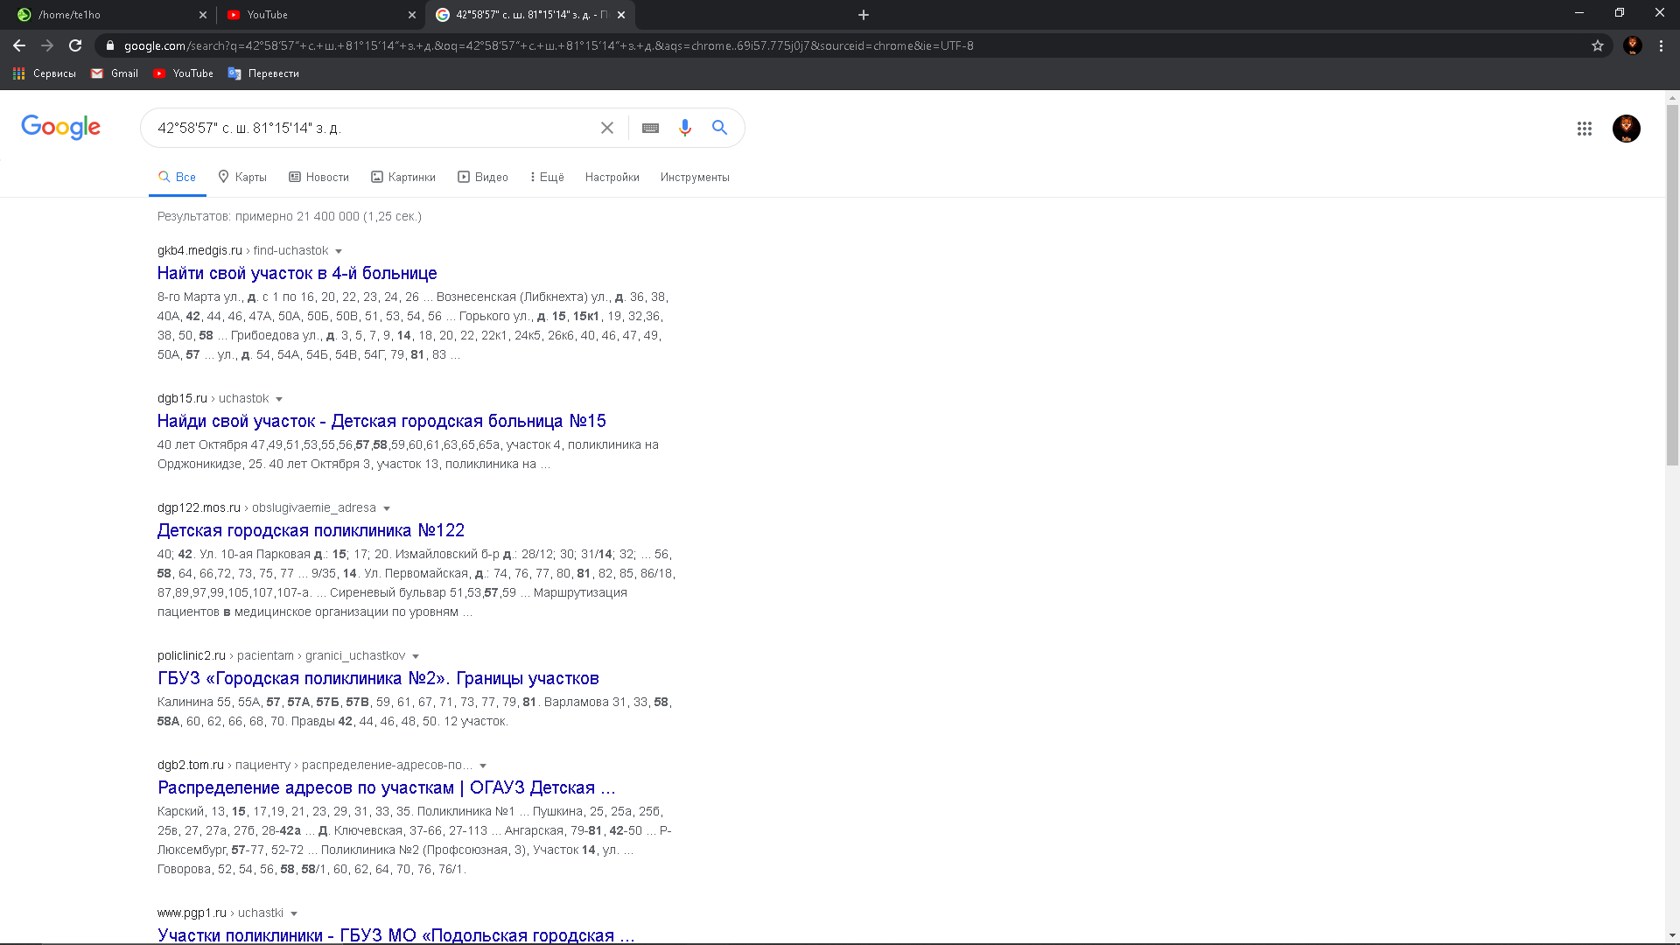The image size is (1680, 945).
Task: Click the results count text
Action: [290, 216]
